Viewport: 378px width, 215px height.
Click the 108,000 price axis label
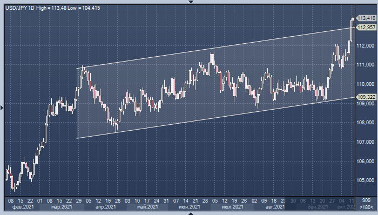(x=366, y=123)
